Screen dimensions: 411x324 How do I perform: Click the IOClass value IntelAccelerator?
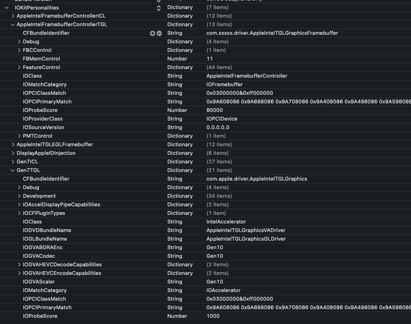[226, 222]
